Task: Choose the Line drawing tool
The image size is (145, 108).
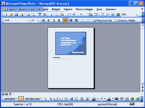Action: pyautogui.click(x=45, y=99)
